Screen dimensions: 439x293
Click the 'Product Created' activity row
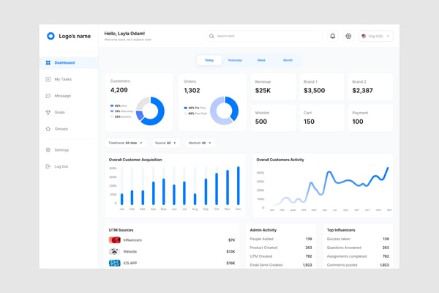281,248
